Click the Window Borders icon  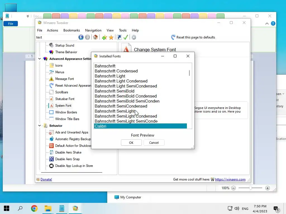coord(51,112)
